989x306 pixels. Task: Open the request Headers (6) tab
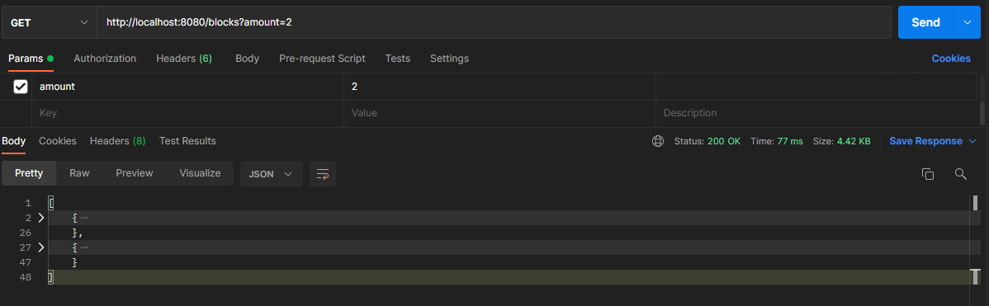(184, 59)
